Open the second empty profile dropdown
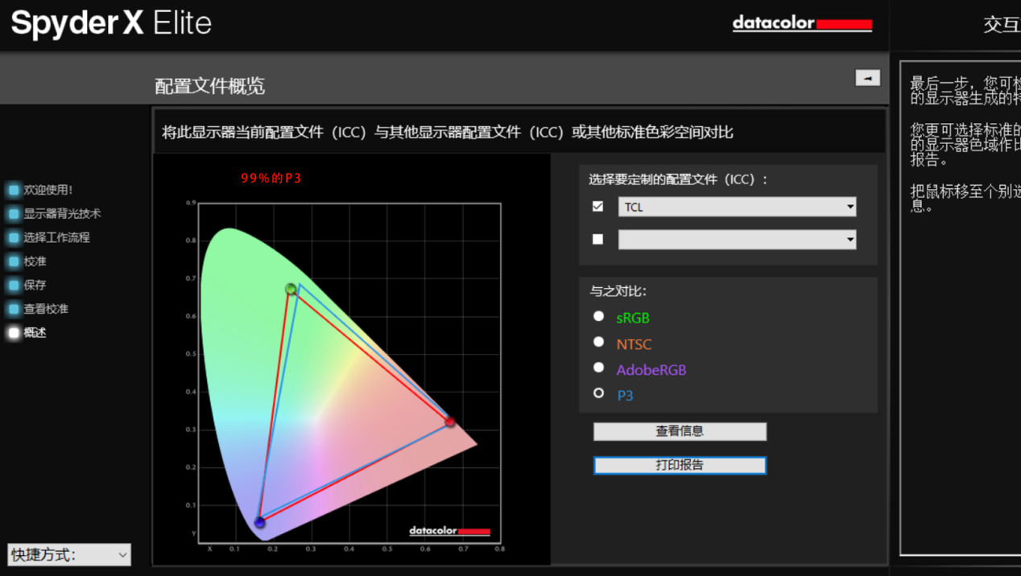 [x=737, y=239]
